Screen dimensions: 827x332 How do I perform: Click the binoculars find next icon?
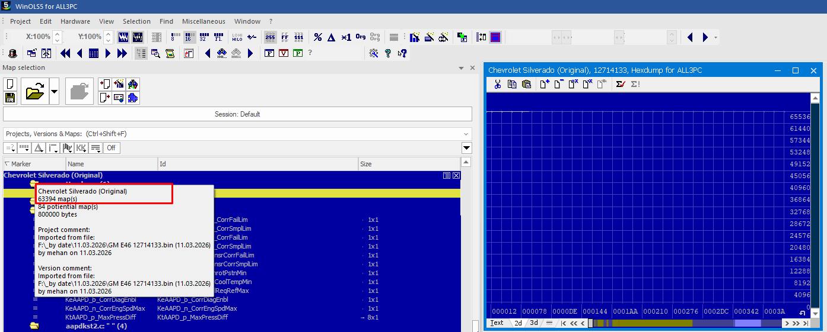(x=222, y=53)
